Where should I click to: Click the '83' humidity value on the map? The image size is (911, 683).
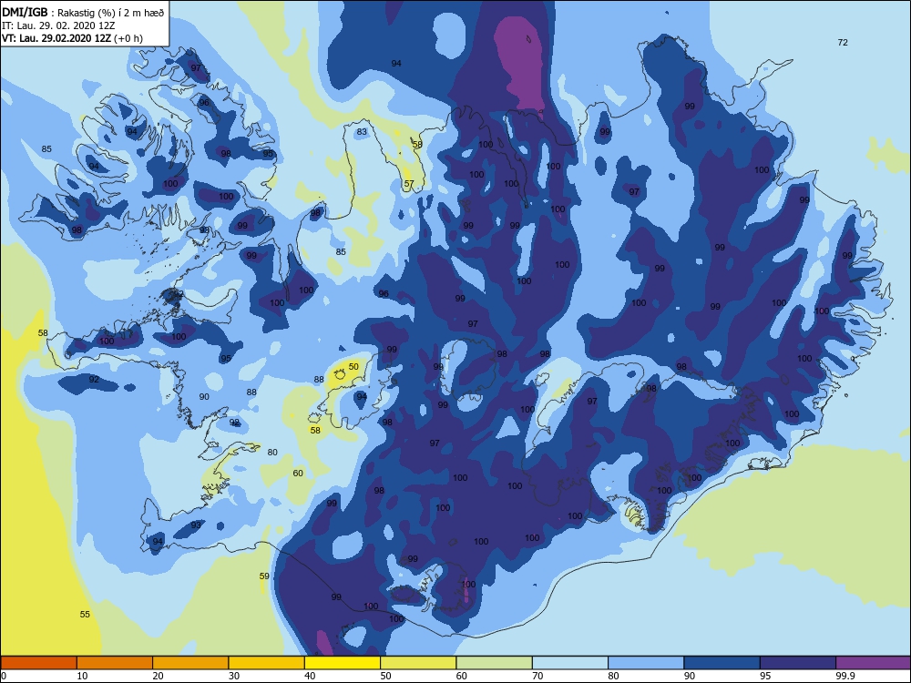click(362, 132)
